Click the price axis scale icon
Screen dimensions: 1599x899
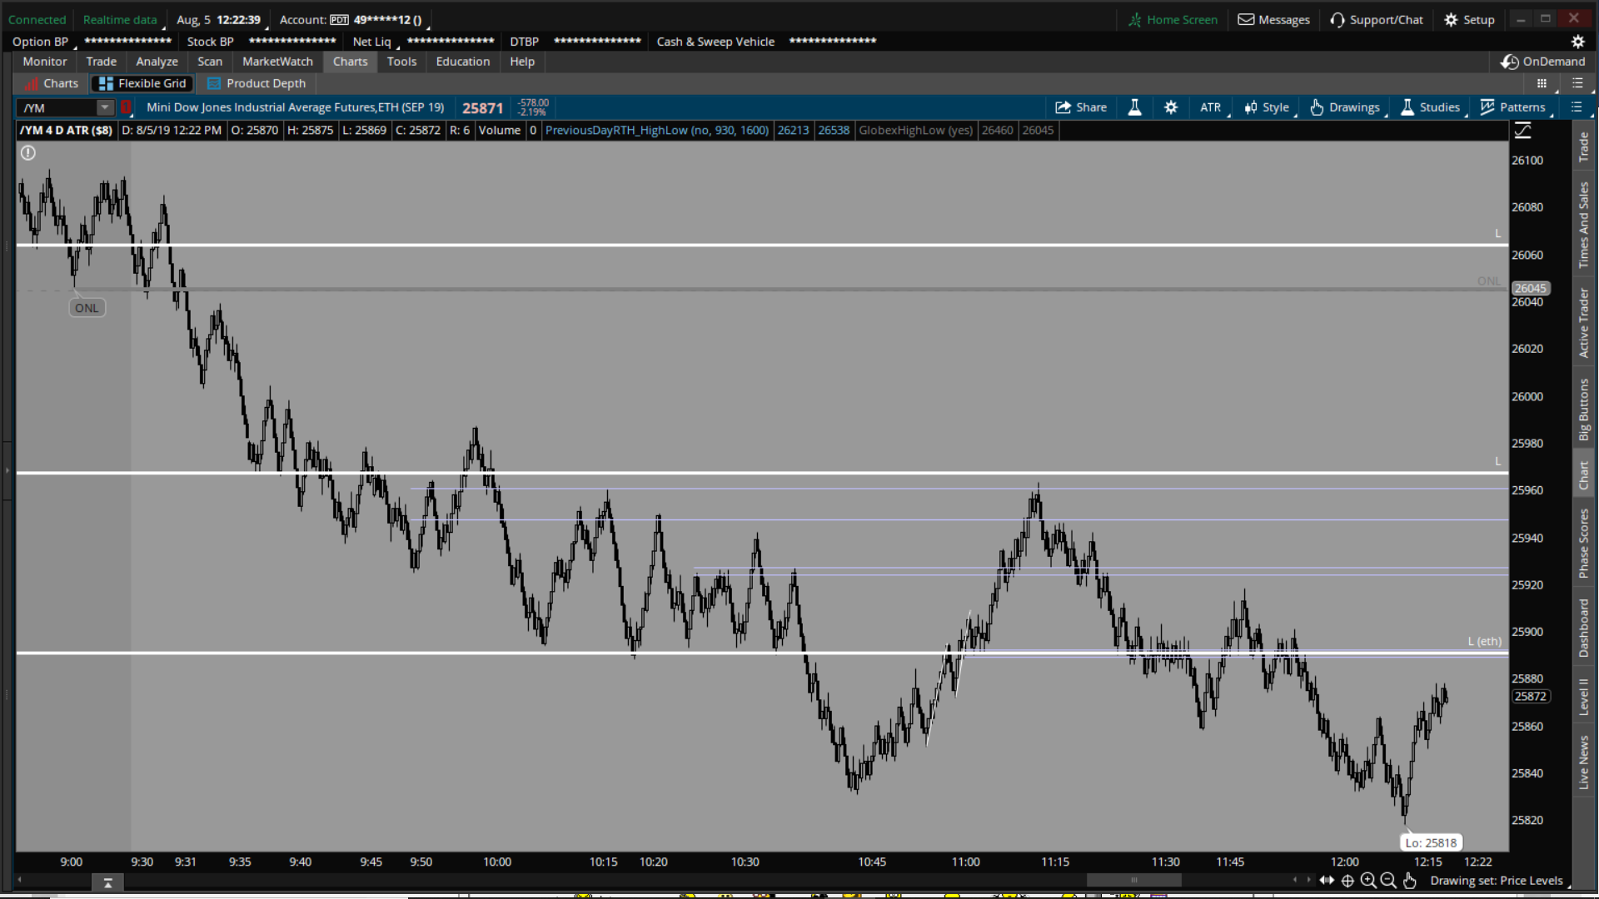1523,131
